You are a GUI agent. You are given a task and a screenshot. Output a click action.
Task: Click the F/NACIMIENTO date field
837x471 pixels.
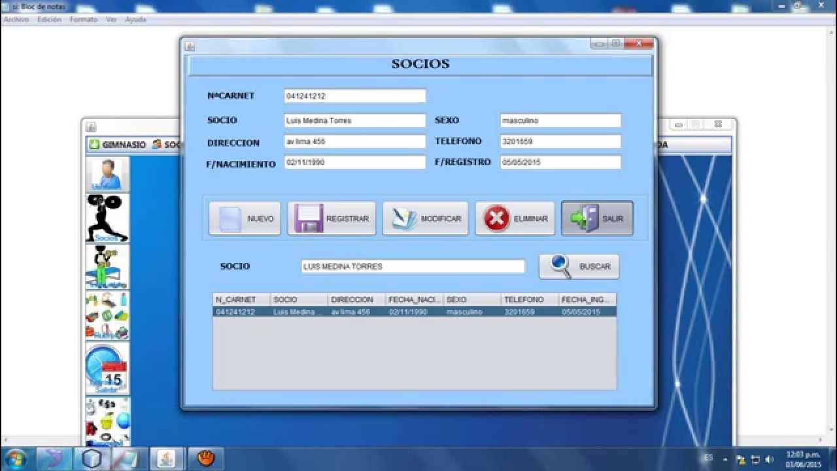click(355, 162)
